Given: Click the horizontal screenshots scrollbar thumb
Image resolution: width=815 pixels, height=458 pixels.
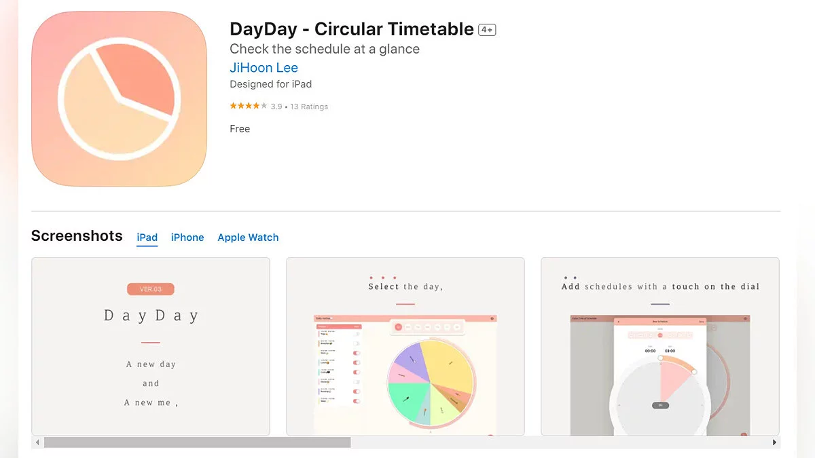Looking at the screenshot, I should point(197,442).
